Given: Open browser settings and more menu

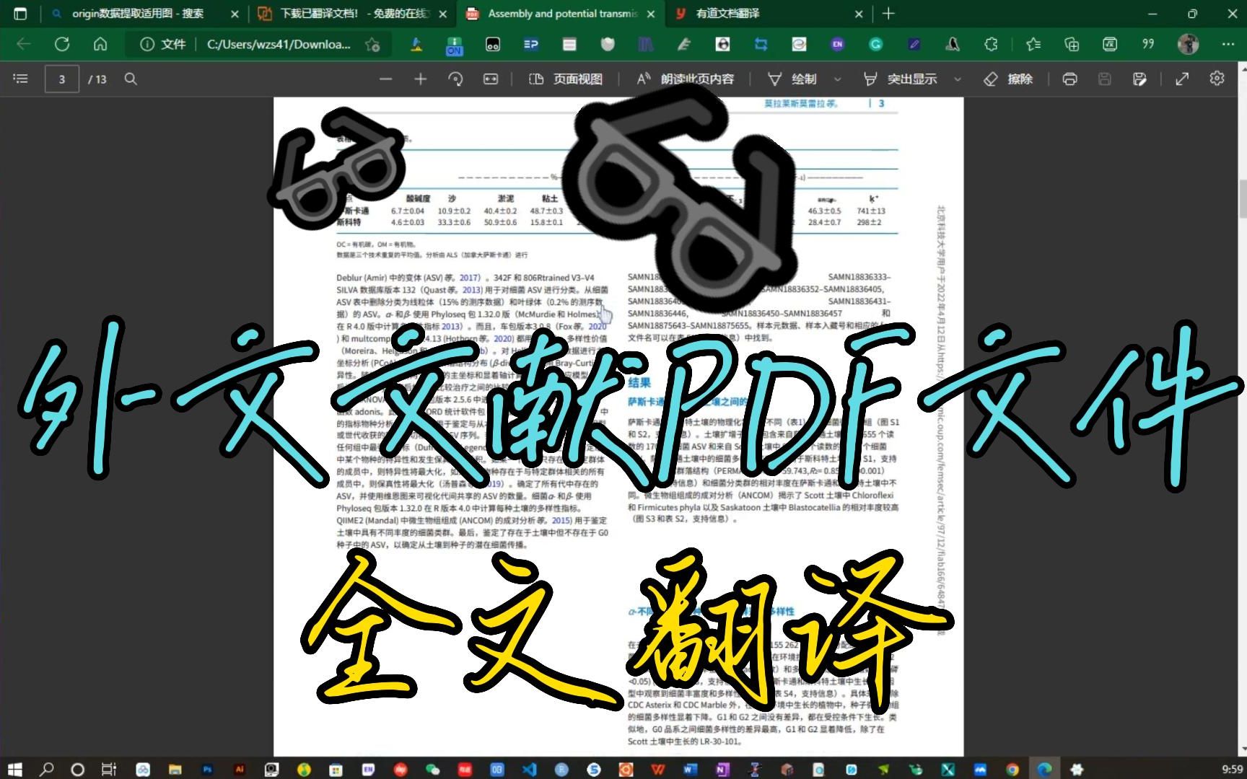Looking at the screenshot, I should pyautogui.click(x=1228, y=44).
